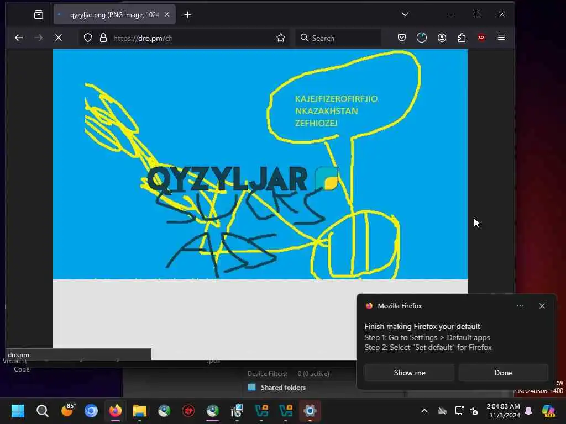Save page to Pocket
The image size is (566, 424).
402,38
